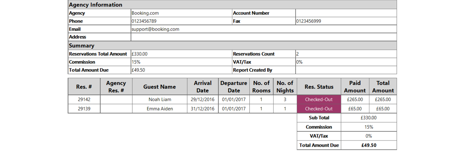Select reservation number 29142
This screenshot has width=464, height=152.
(x=84, y=100)
